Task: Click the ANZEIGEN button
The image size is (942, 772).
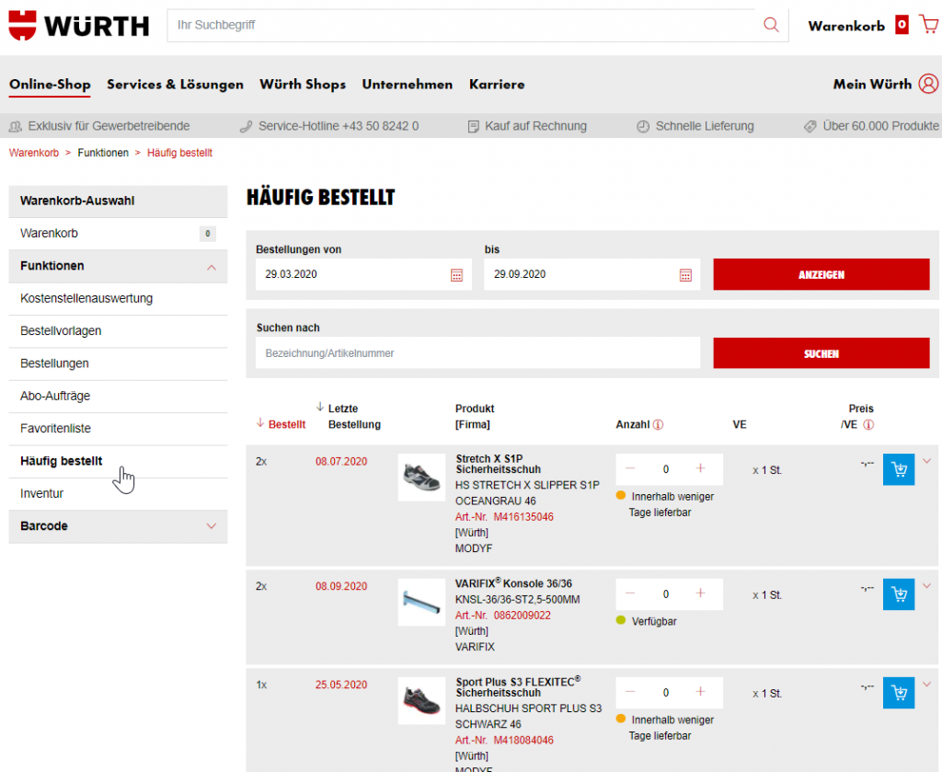Action: 821,274
